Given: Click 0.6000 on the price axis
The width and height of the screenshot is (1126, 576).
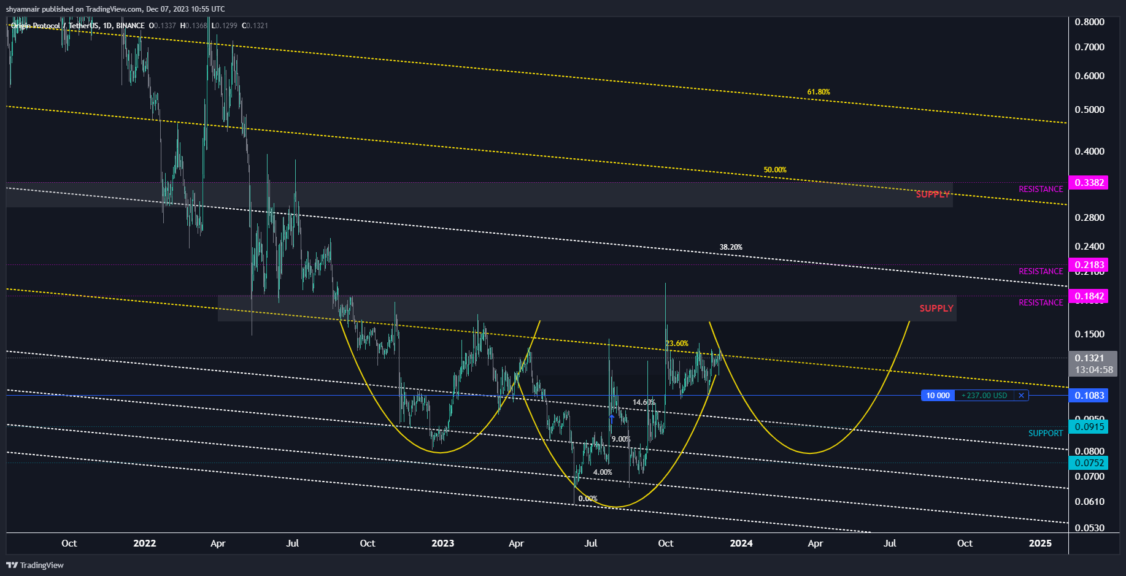Looking at the screenshot, I should click(1090, 76).
